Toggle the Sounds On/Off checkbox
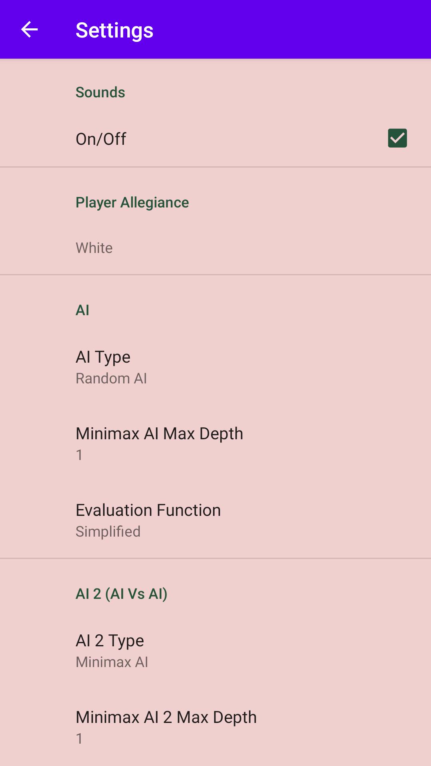Image resolution: width=431 pixels, height=766 pixels. pos(397,138)
